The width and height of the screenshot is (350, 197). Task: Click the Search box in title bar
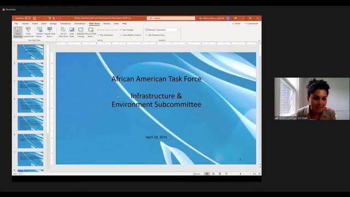coord(171,18)
